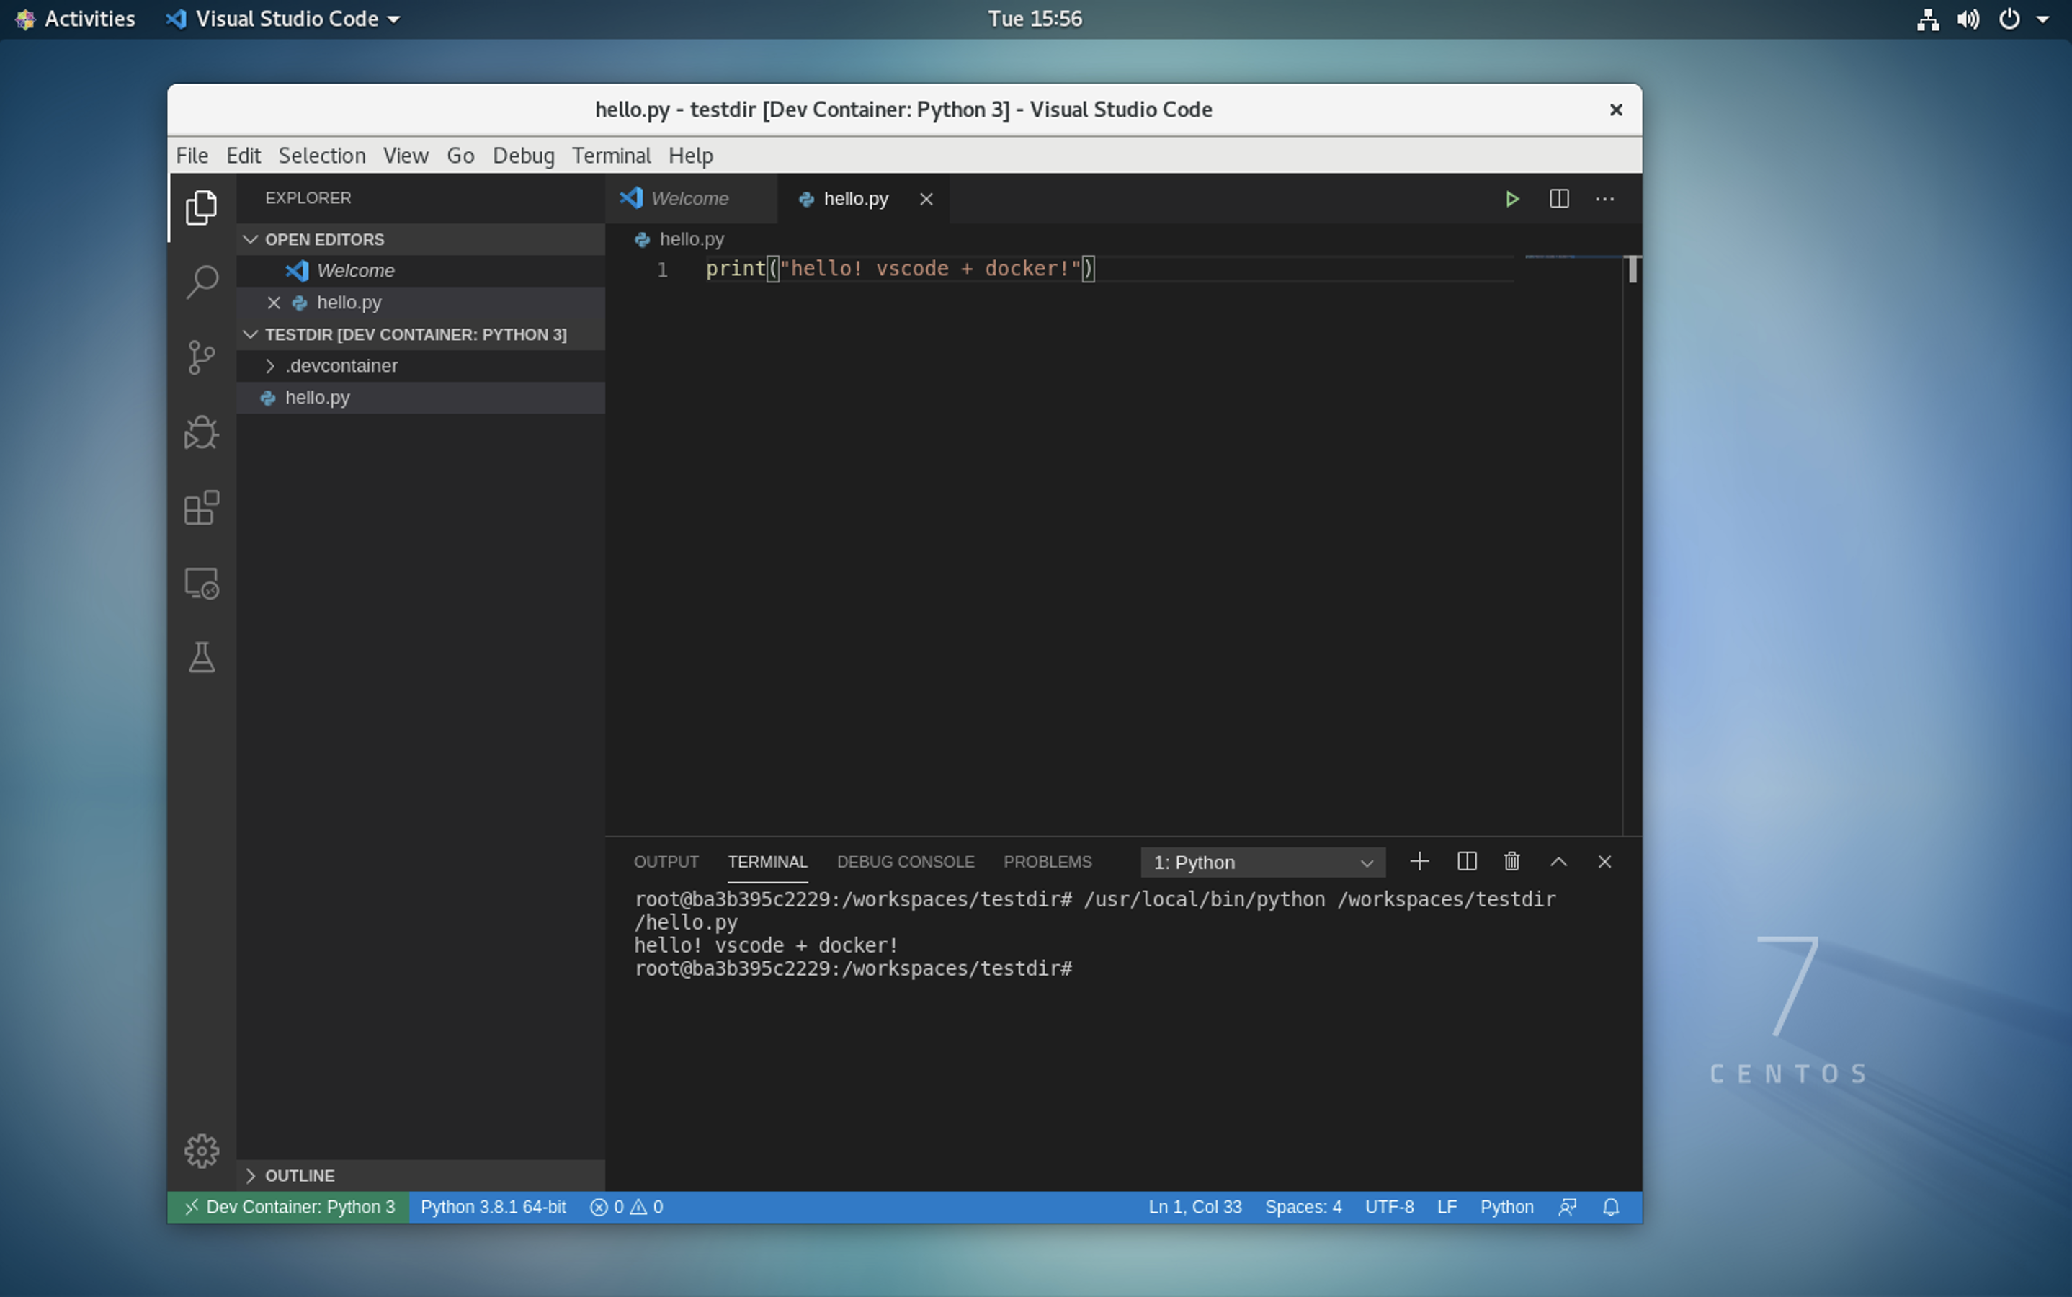This screenshot has width=2072, height=1297.
Task: Open the Help menu
Action: [690, 155]
